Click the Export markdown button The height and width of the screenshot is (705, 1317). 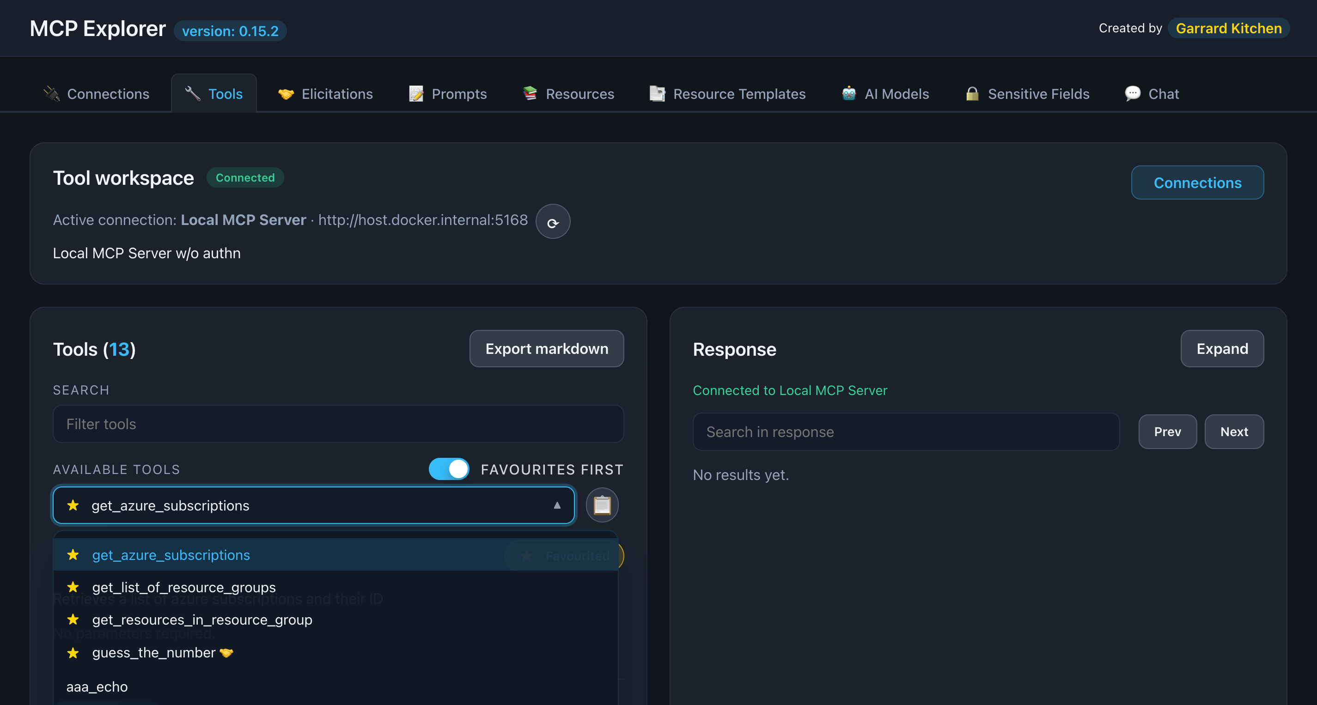click(546, 348)
